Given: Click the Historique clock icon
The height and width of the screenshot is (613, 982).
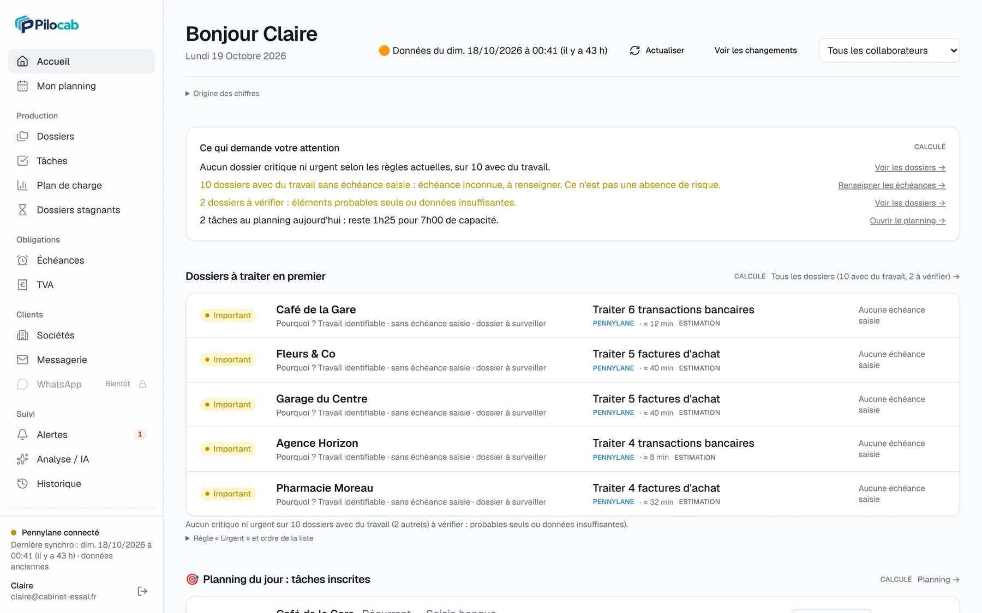Looking at the screenshot, I should tap(22, 483).
